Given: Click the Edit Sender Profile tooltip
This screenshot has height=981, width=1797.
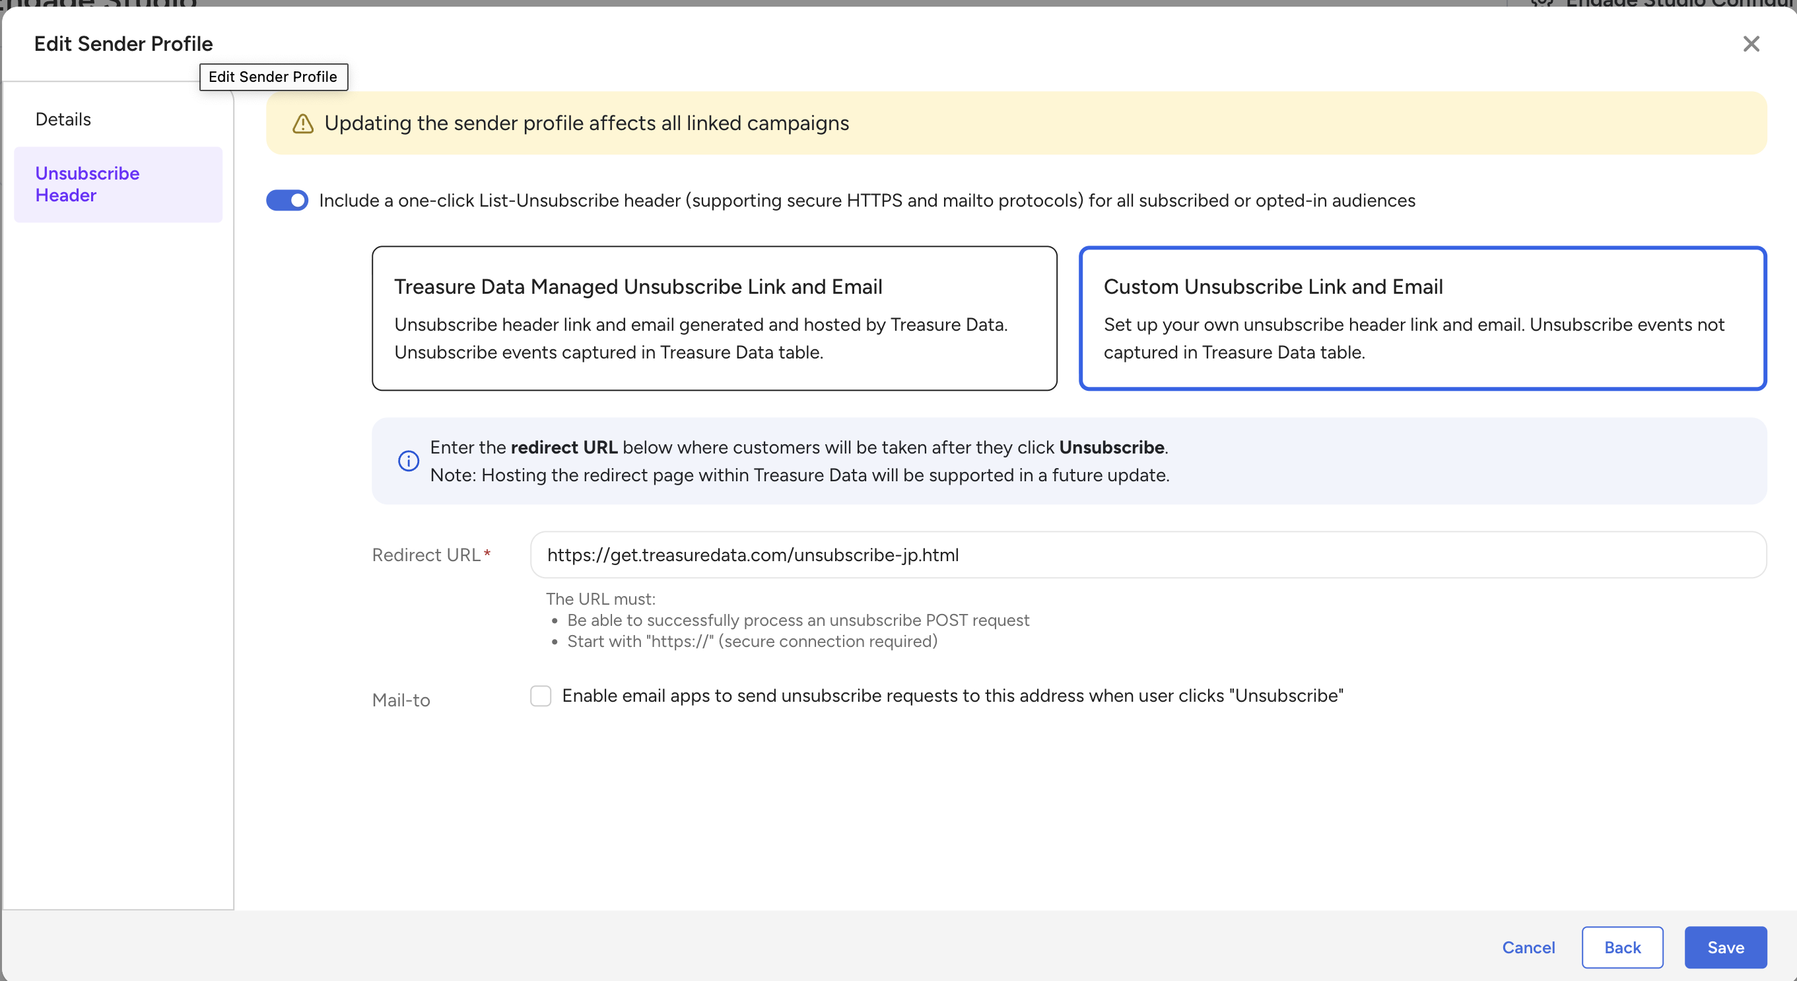Looking at the screenshot, I should coord(273,77).
